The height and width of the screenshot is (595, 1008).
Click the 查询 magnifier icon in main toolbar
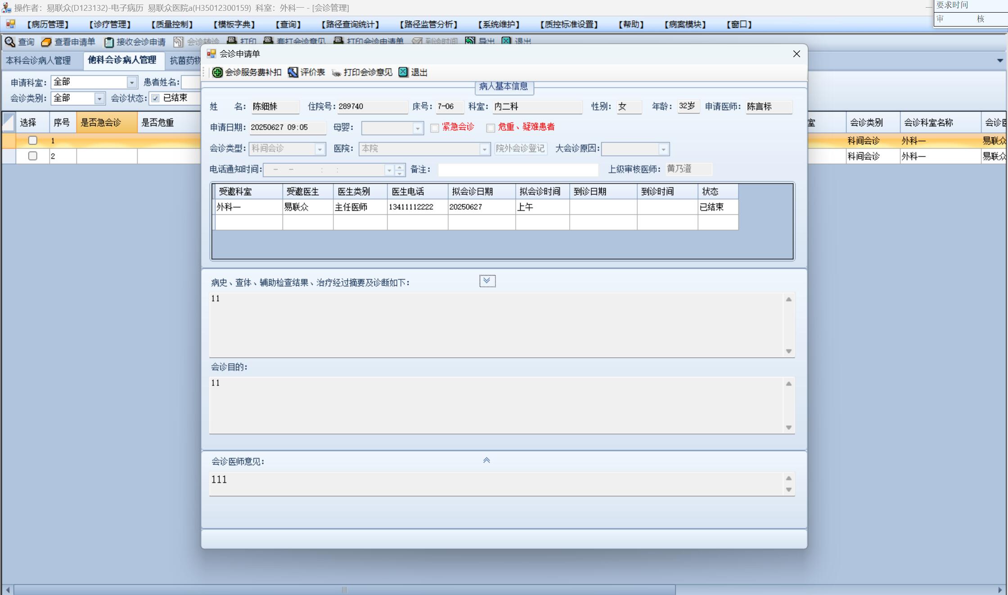point(10,42)
